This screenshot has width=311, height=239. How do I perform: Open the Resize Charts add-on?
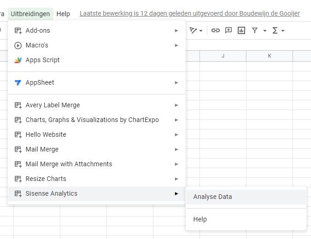(x=97, y=179)
